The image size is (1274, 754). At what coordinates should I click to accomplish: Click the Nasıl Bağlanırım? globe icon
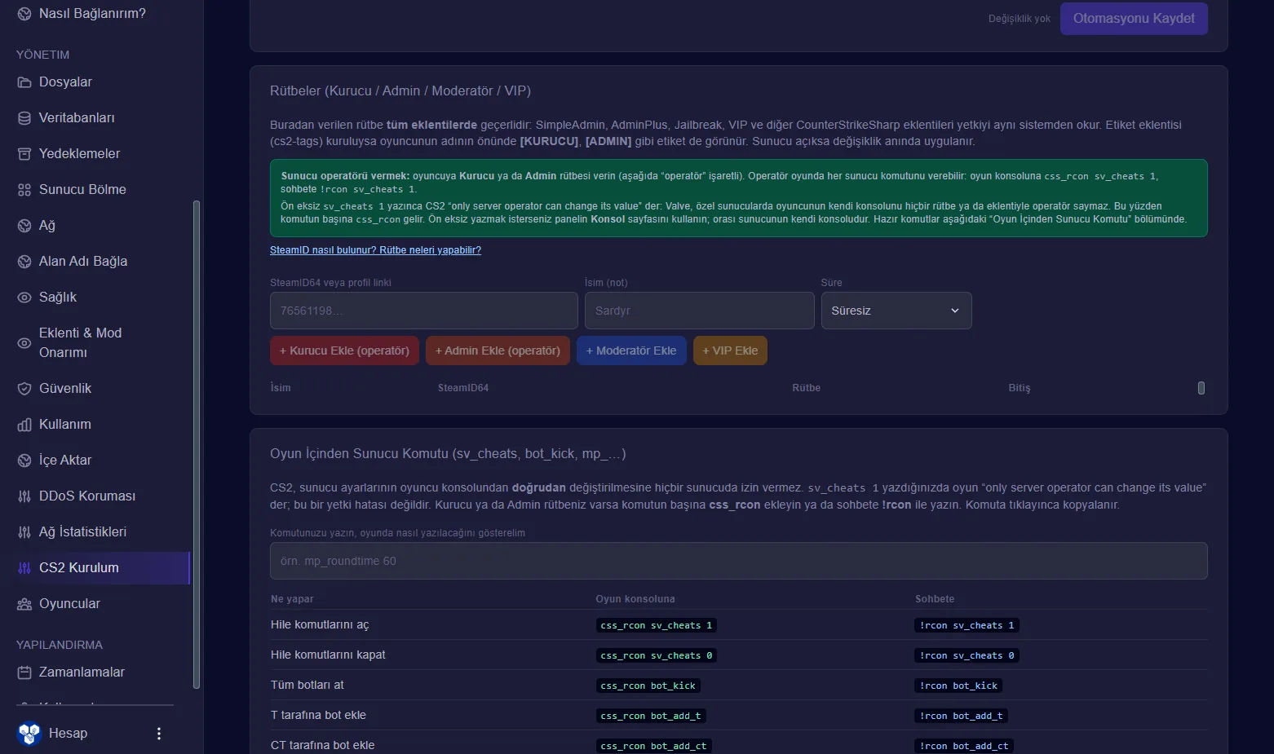[x=24, y=14]
